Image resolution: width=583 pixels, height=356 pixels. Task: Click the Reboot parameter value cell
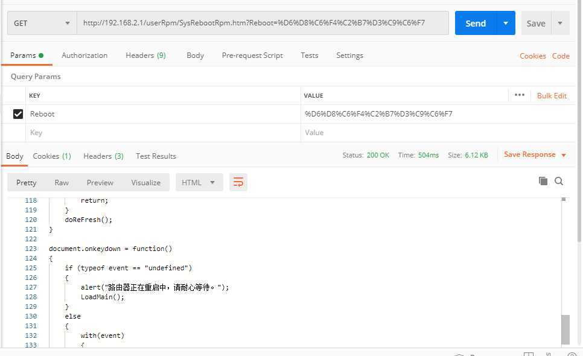[438, 113]
